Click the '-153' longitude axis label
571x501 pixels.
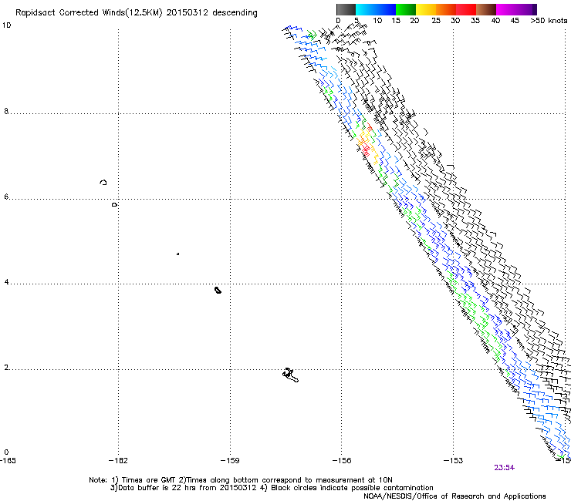(453, 461)
